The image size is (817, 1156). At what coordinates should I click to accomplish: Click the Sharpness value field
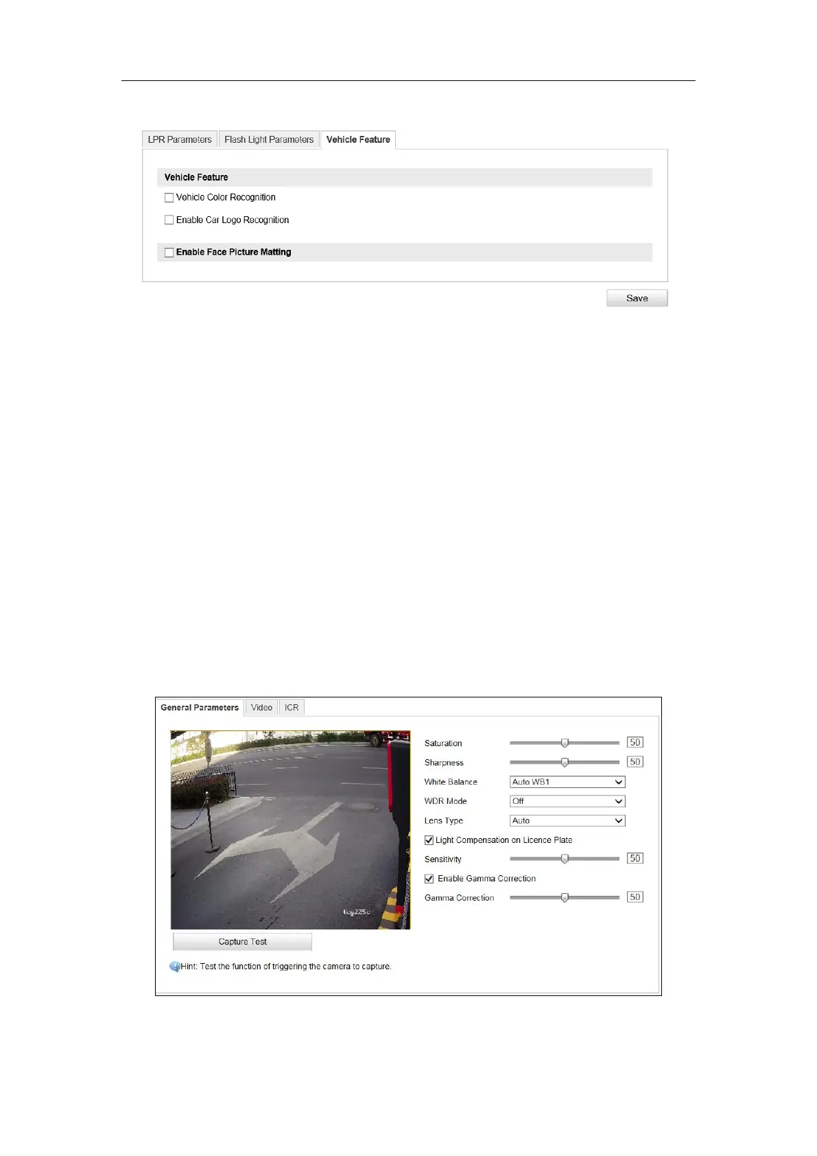635,762
